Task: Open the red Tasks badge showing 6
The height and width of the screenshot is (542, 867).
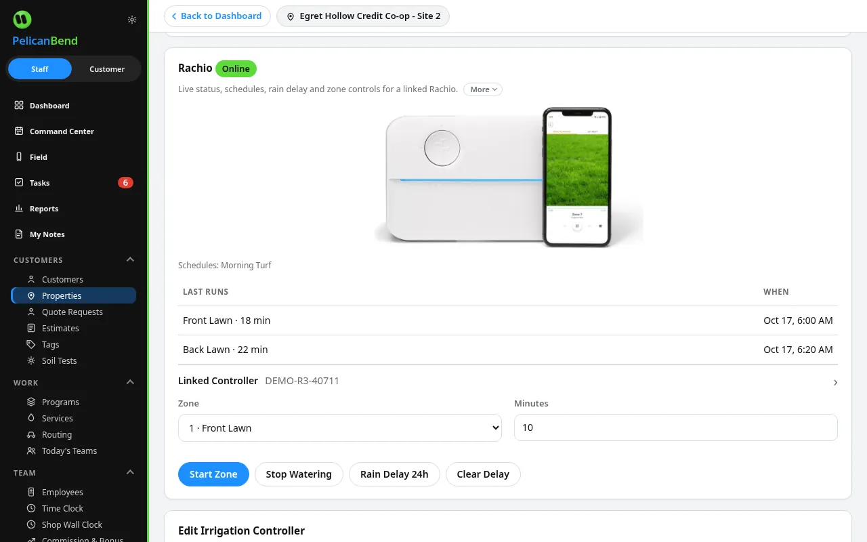Action: [x=125, y=183]
